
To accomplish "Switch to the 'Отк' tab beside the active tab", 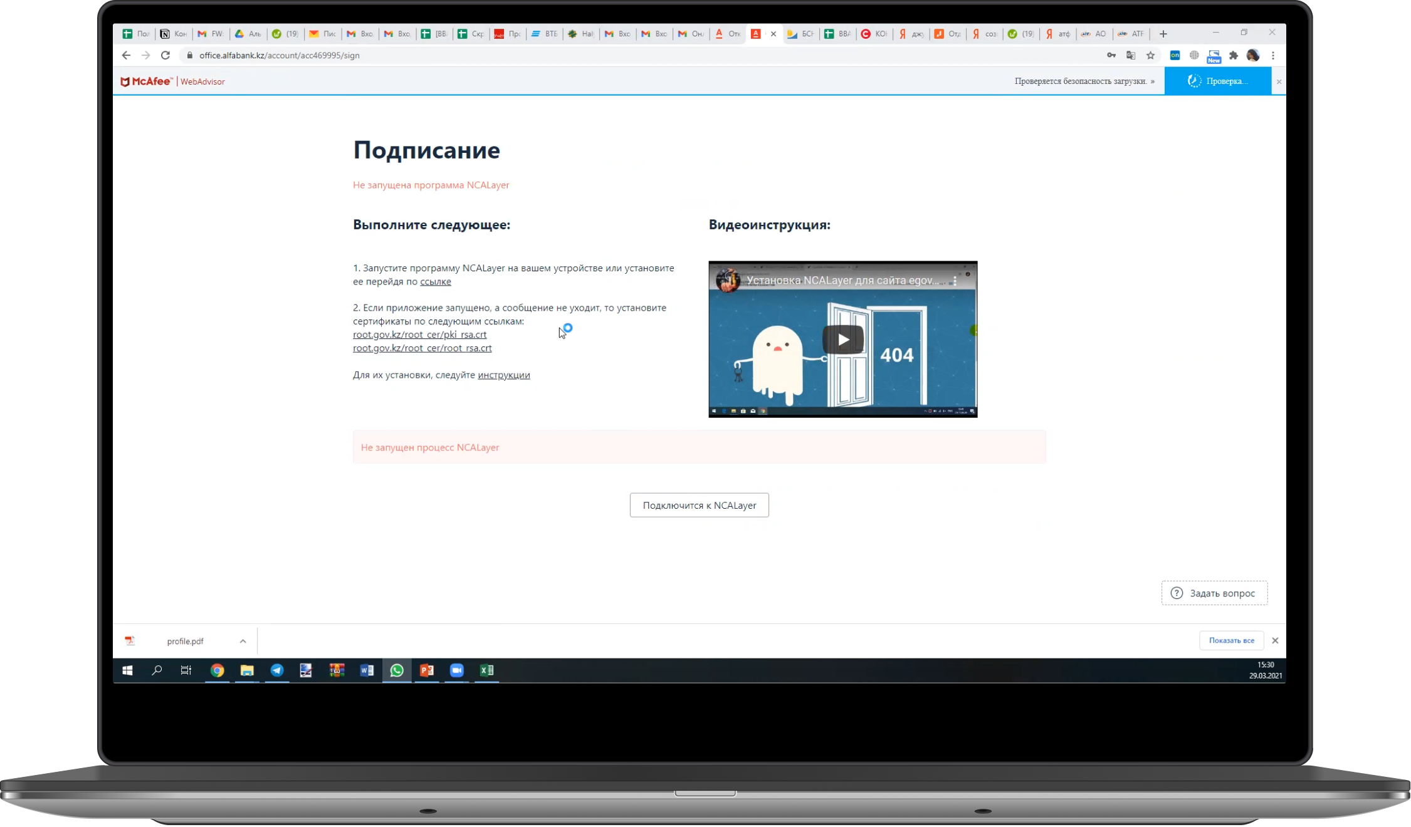I will pos(728,34).
